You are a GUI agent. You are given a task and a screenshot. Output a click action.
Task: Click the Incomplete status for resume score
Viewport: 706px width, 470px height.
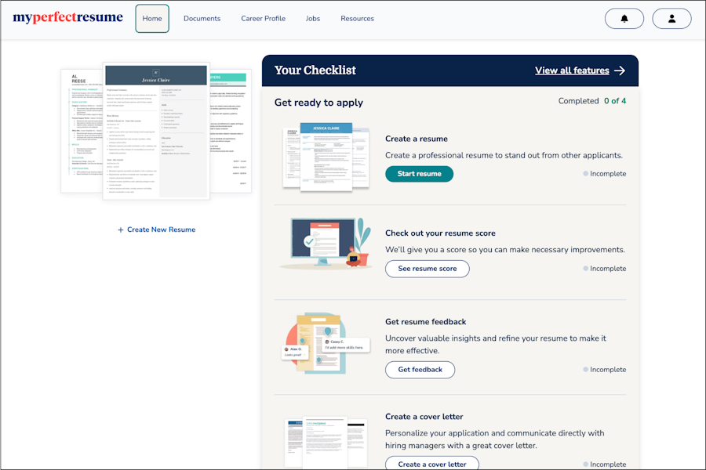click(604, 269)
